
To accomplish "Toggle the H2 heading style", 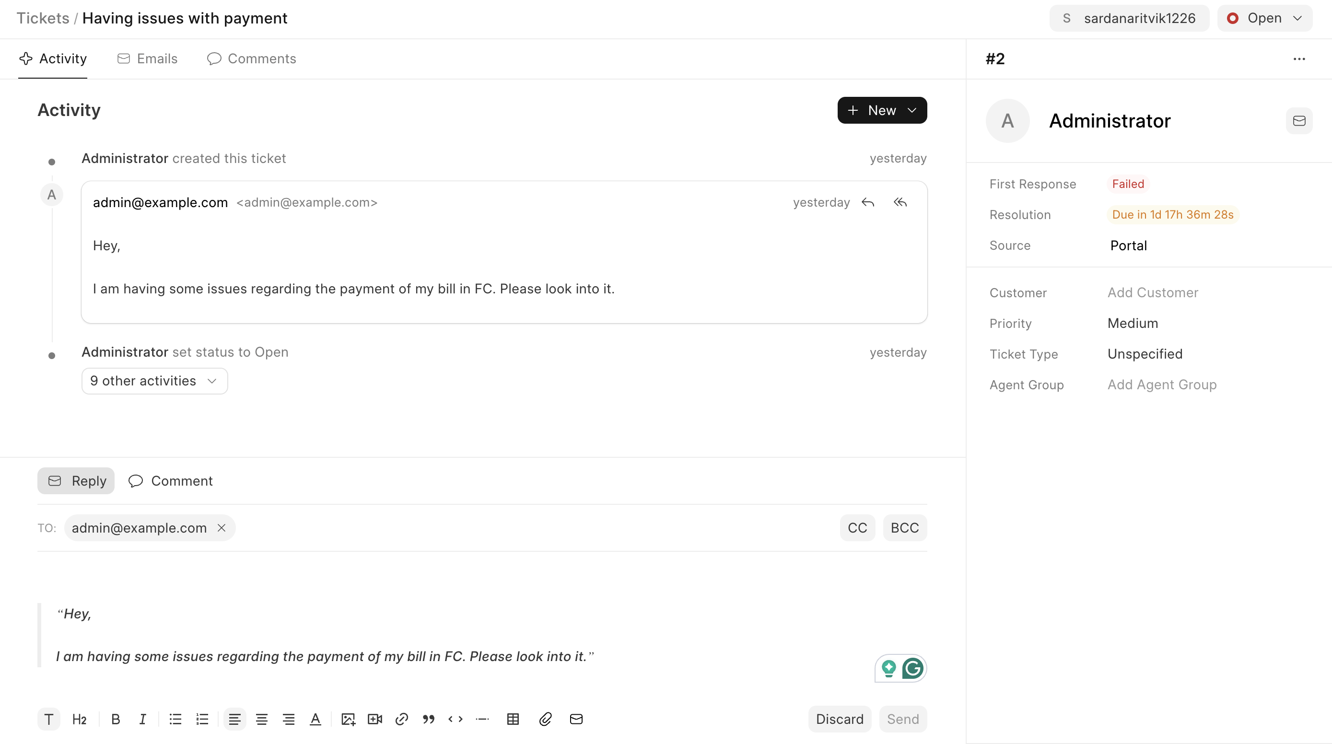I will (79, 719).
